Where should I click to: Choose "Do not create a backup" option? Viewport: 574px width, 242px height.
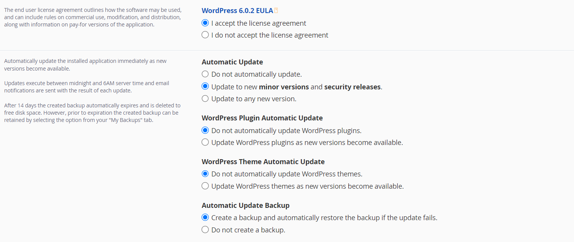pyautogui.click(x=205, y=229)
